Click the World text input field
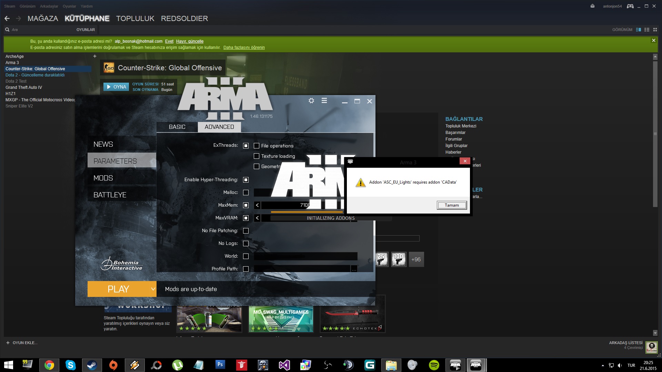The image size is (662, 372). 305,256
